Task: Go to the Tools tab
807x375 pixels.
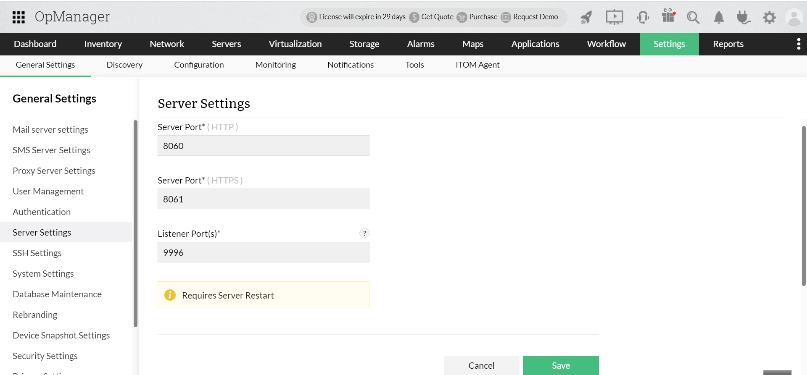Action: [x=414, y=65]
